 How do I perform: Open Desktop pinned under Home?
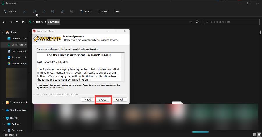click(16, 39)
